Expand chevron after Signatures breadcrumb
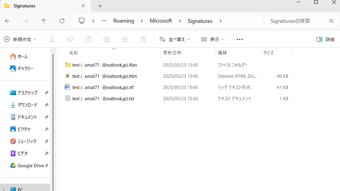 (220, 21)
